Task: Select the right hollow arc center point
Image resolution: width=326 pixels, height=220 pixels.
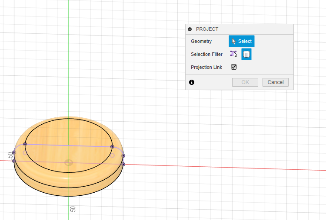Action: pyautogui.click(x=113, y=155)
